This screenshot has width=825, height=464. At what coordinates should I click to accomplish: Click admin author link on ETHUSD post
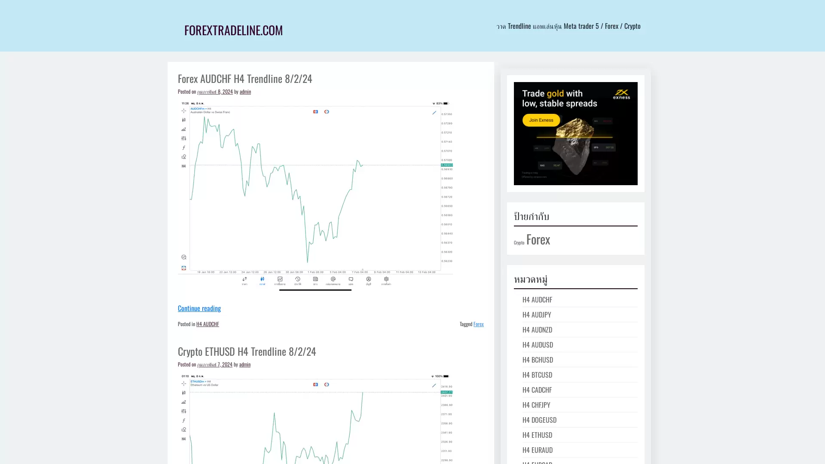coord(244,364)
